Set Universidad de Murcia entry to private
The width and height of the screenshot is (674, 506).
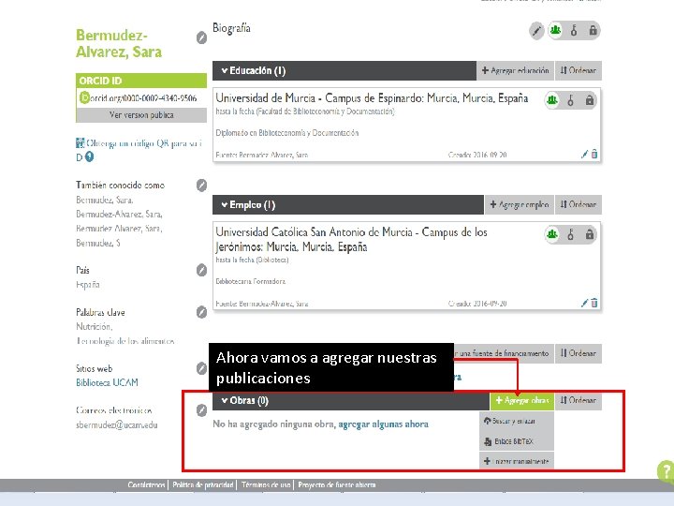590,100
